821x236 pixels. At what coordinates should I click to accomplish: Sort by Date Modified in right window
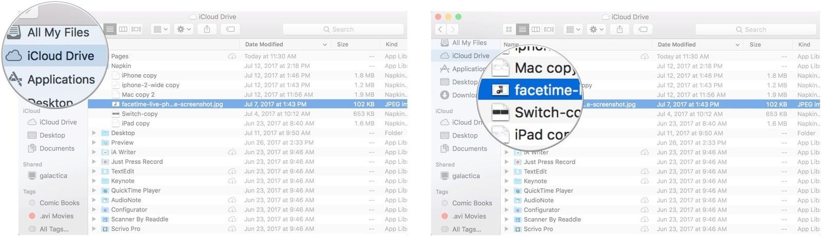point(698,45)
